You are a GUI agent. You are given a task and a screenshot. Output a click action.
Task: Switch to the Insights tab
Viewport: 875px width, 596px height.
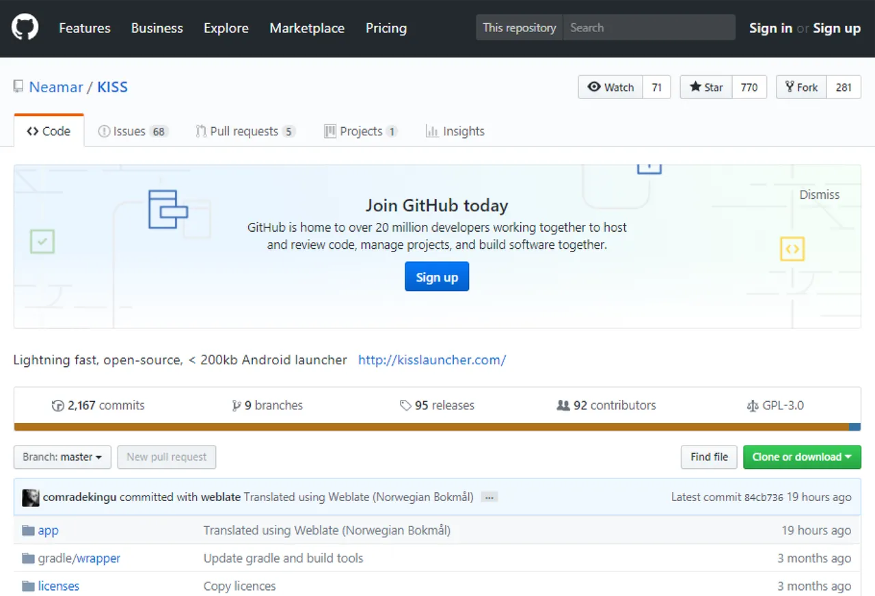coord(455,131)
